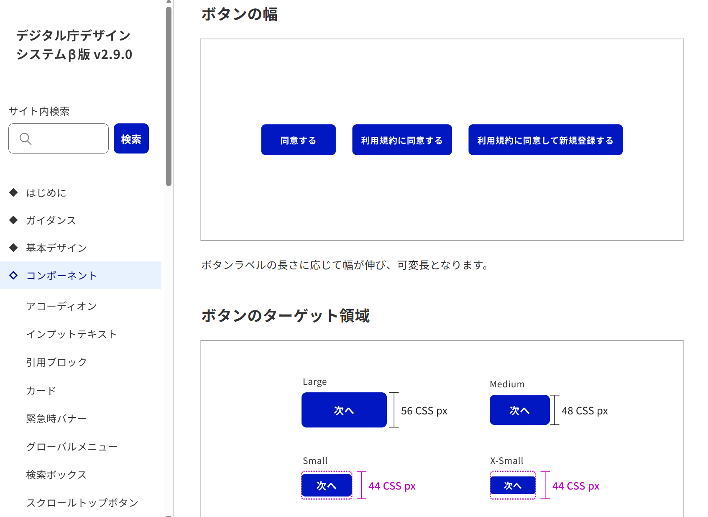Click the Medium 次へ sample button
The image size is (708, 517).
tap(519, 410)
